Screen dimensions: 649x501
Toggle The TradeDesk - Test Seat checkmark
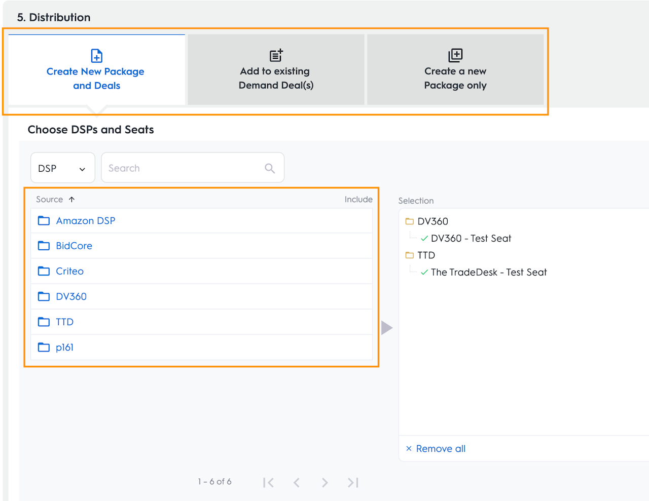424,273
